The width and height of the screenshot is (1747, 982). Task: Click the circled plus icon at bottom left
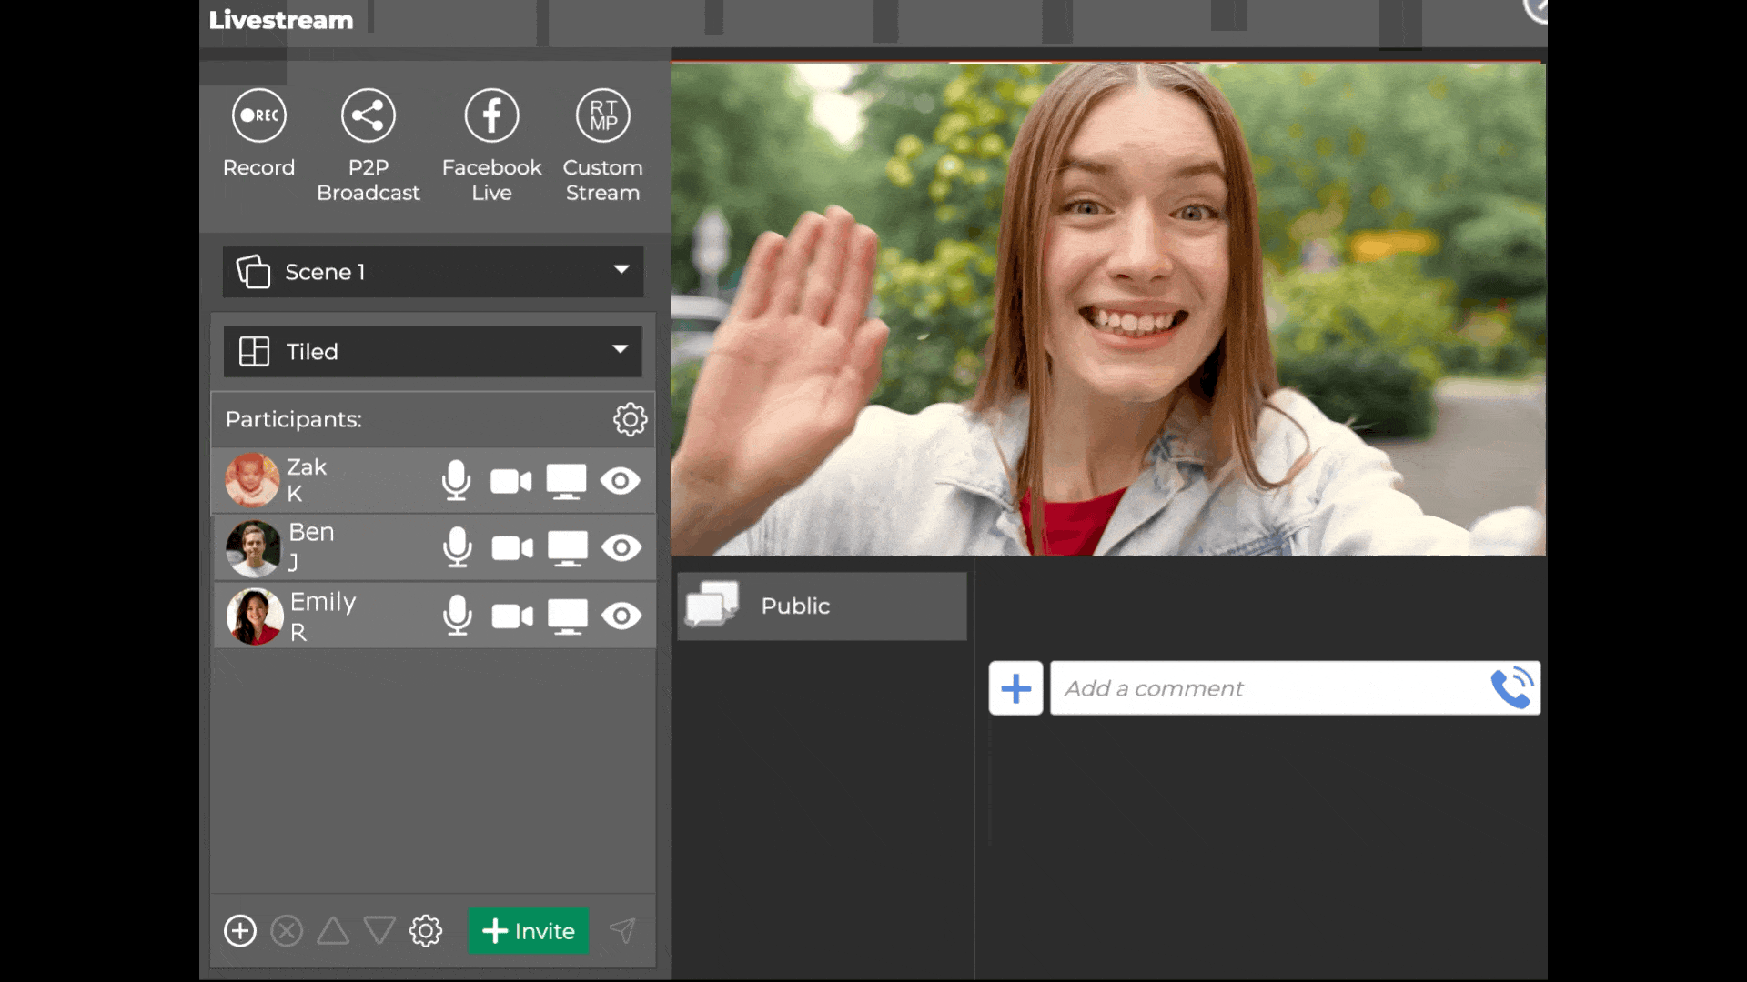[x=240, y=931]
